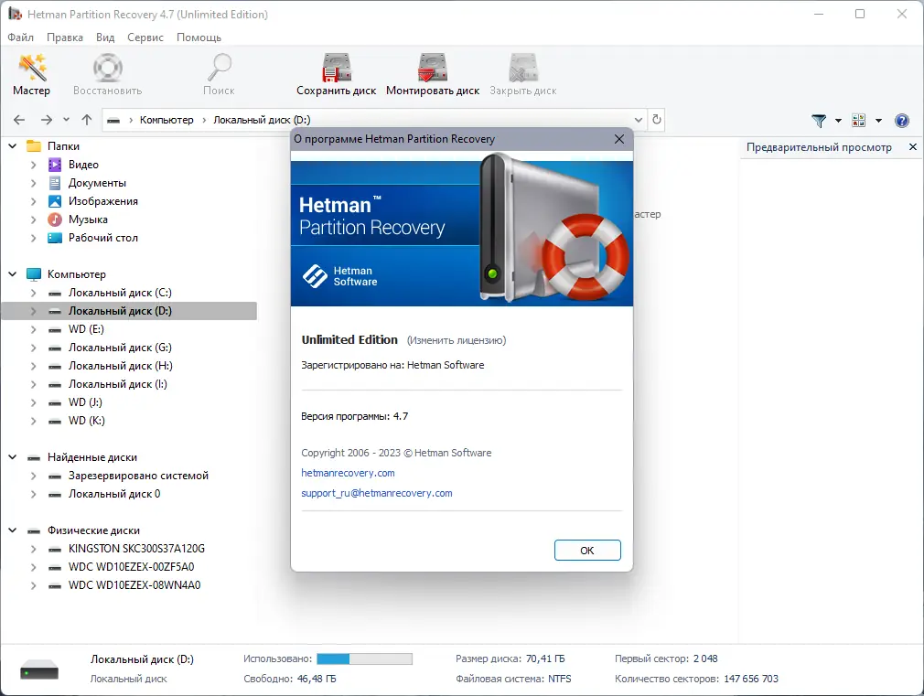Collapse the Найденные диски section
Viewport: 924px width, 696px height.
tap(13, 456)
